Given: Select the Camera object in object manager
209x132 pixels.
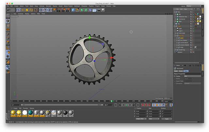Looking at the screenshot, I should 180,52.
